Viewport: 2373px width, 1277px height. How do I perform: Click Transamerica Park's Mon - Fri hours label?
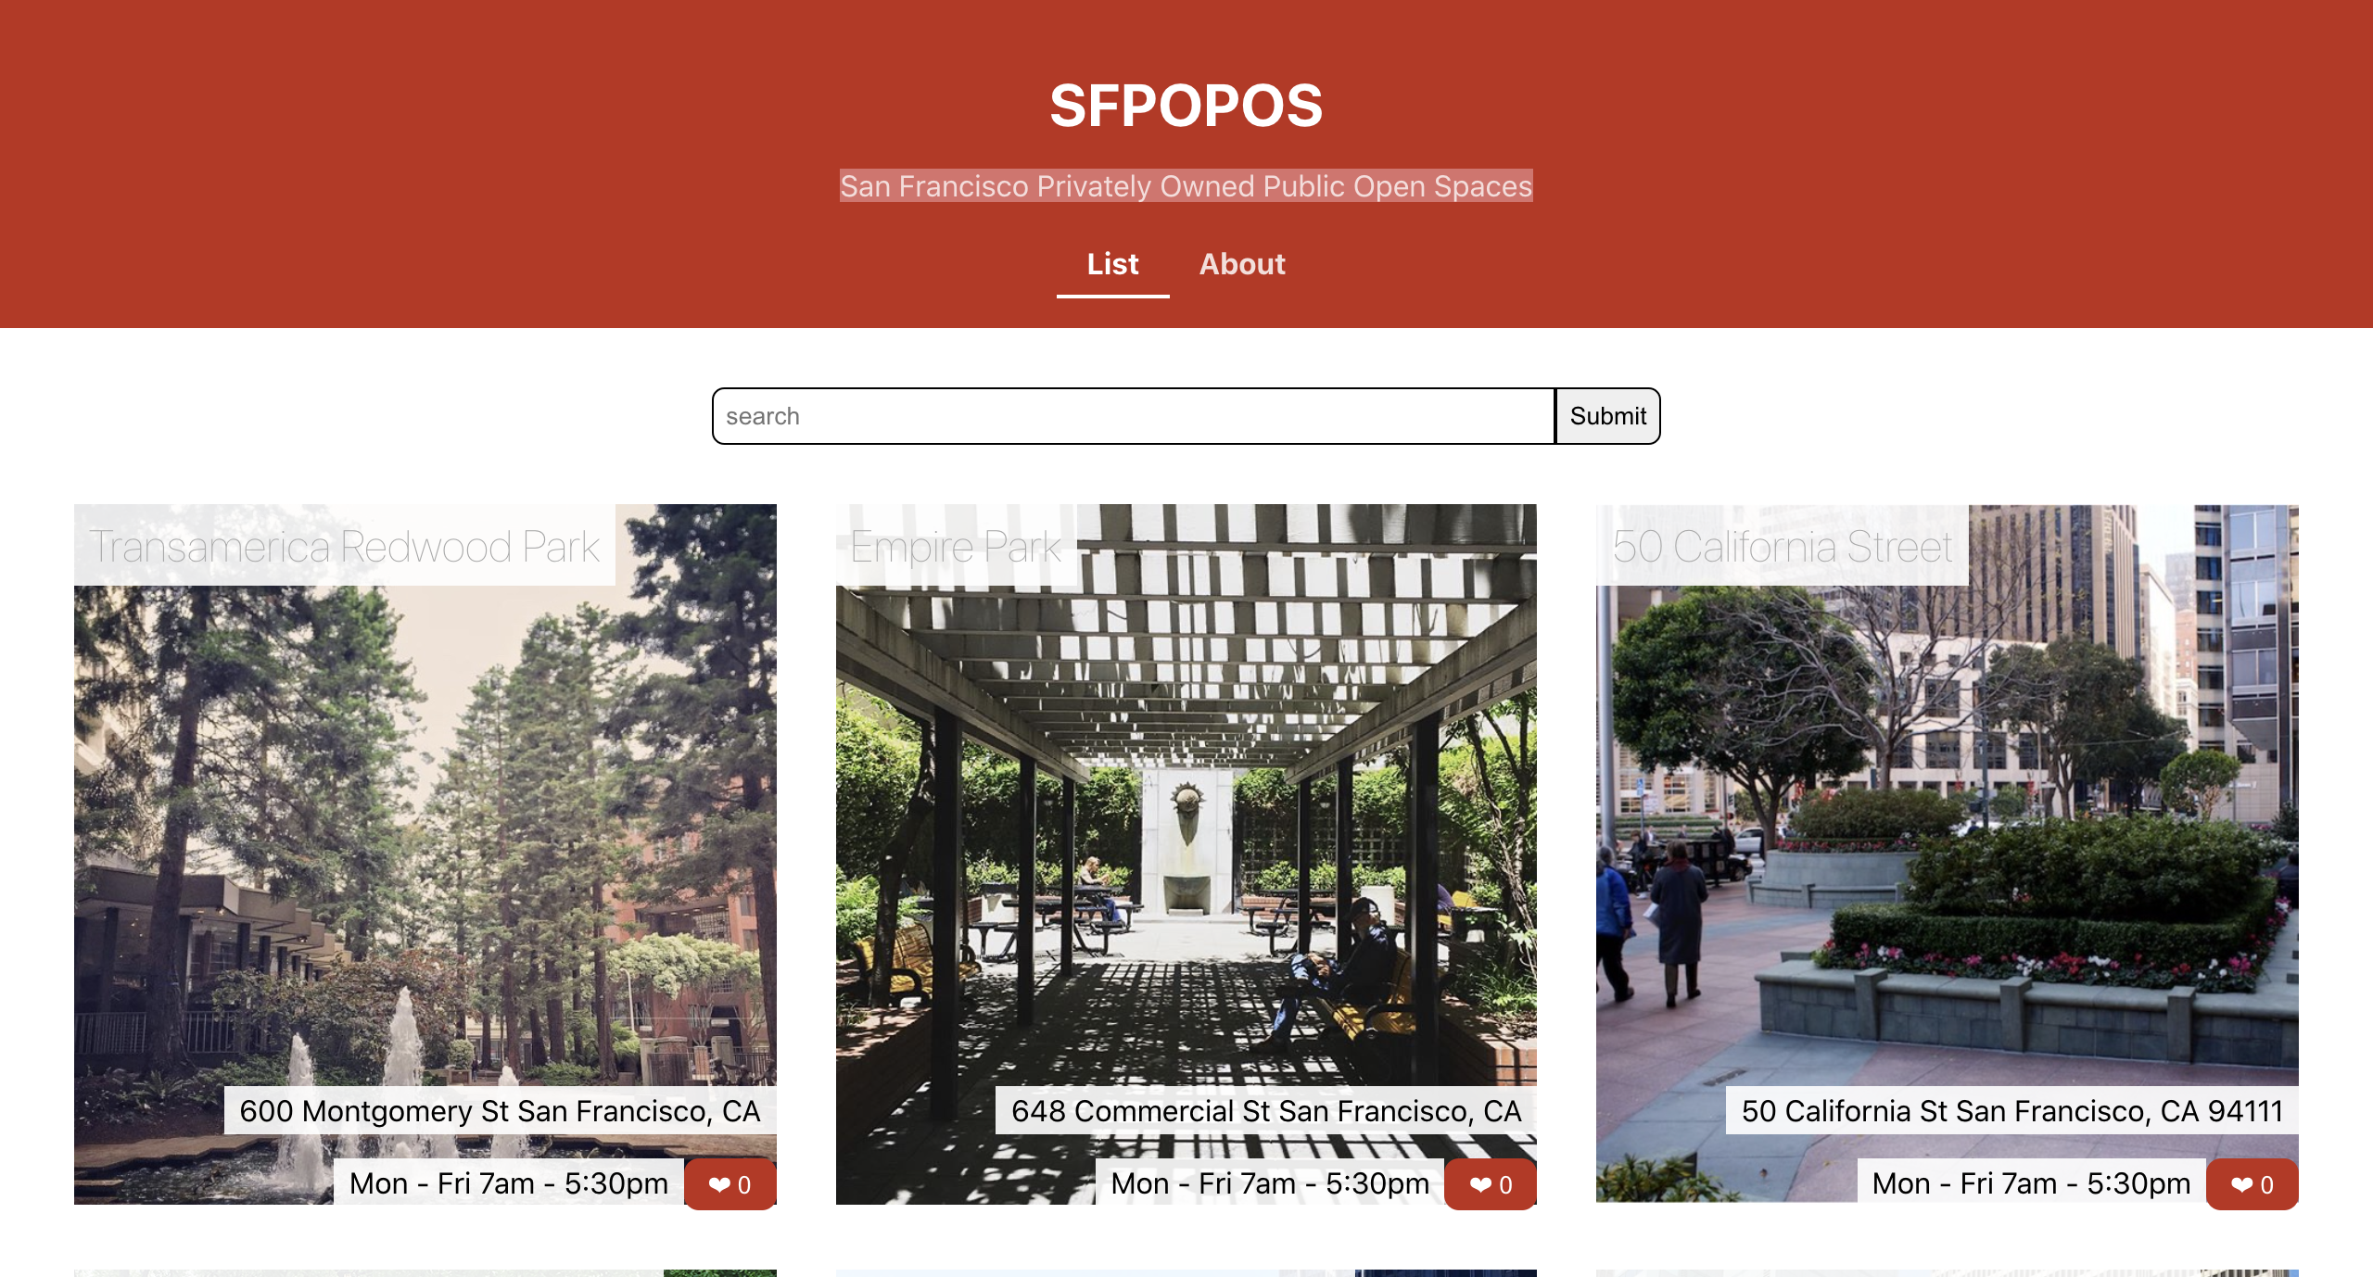click(x=508, y=1182)
